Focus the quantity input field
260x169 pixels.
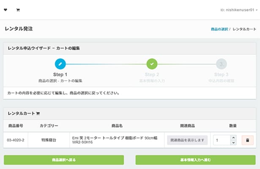point(222,140)
